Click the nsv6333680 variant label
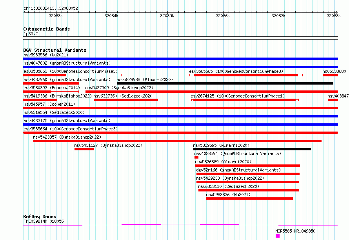349x240 pixels. click(x=334, y=71)
